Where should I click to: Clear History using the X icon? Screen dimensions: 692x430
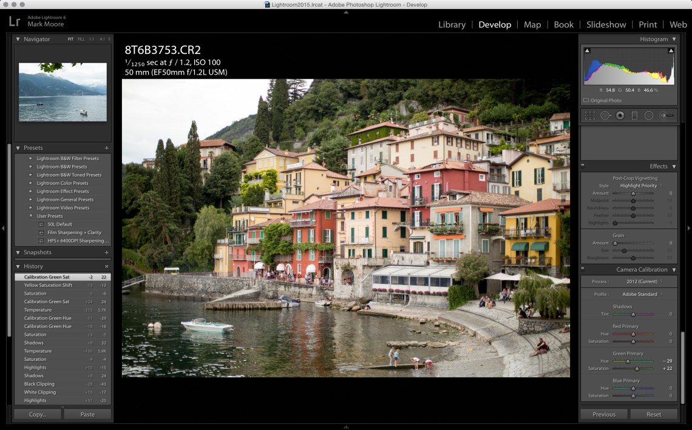[x=106, y=266]
